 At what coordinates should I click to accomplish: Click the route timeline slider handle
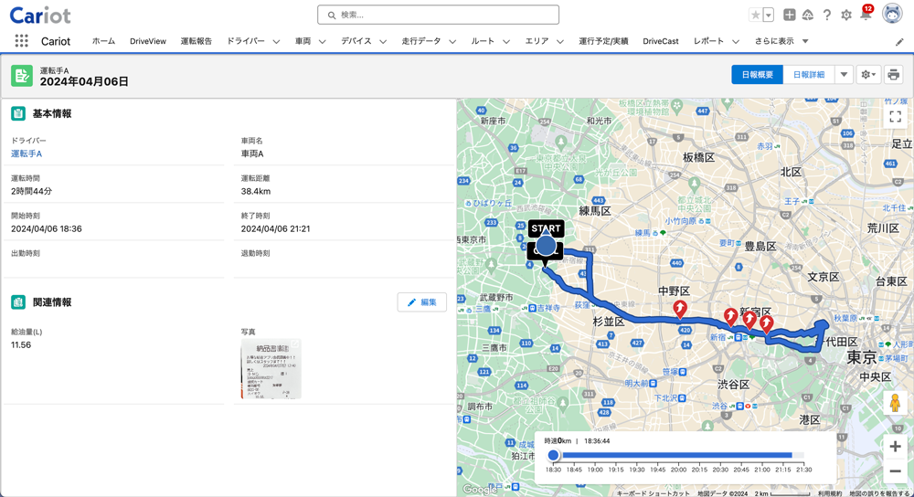tap(553, 455)
